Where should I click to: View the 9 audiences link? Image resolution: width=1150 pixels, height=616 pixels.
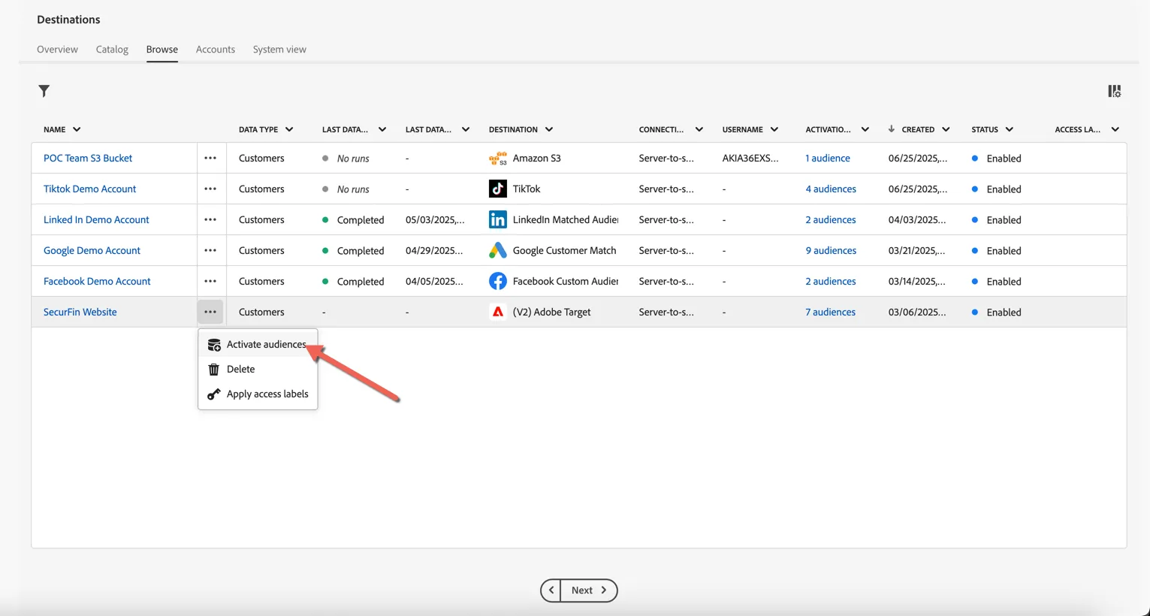click(831, 251)
